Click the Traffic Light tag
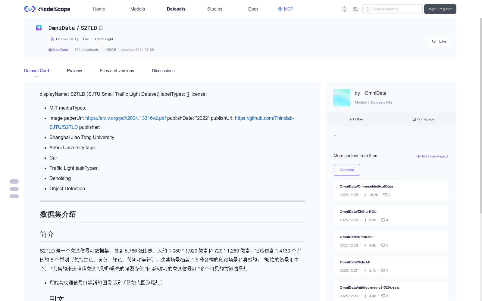Viewport: 482px width, 301px height. [x=104, y=39]
